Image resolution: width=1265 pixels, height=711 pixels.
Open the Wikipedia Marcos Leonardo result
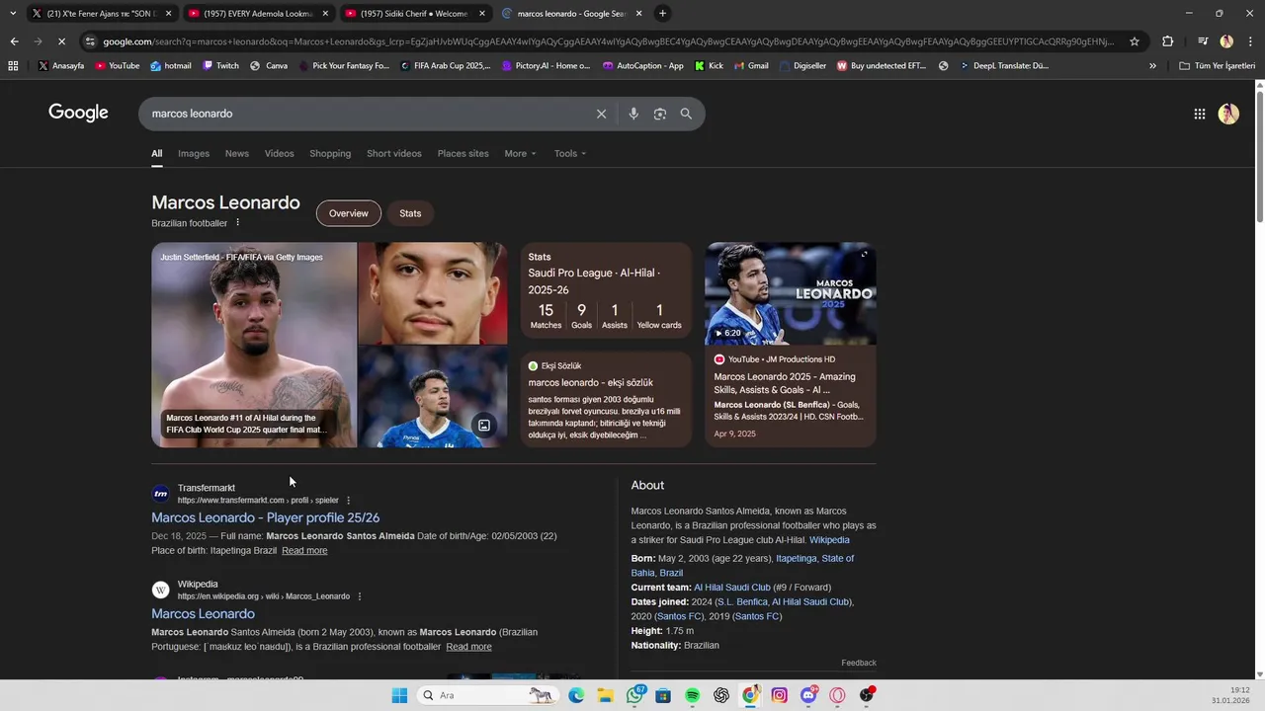203,613
